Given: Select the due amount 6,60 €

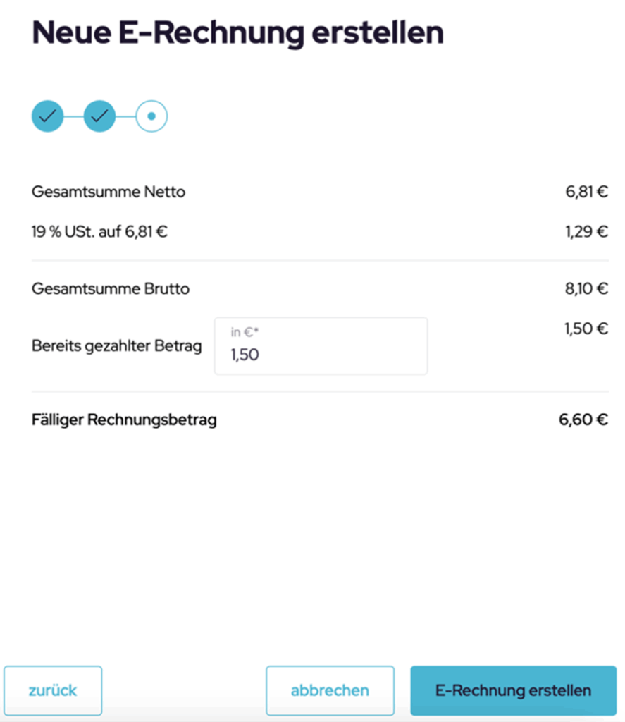Looking at the screenshot, I should click(x=583, y=420).
